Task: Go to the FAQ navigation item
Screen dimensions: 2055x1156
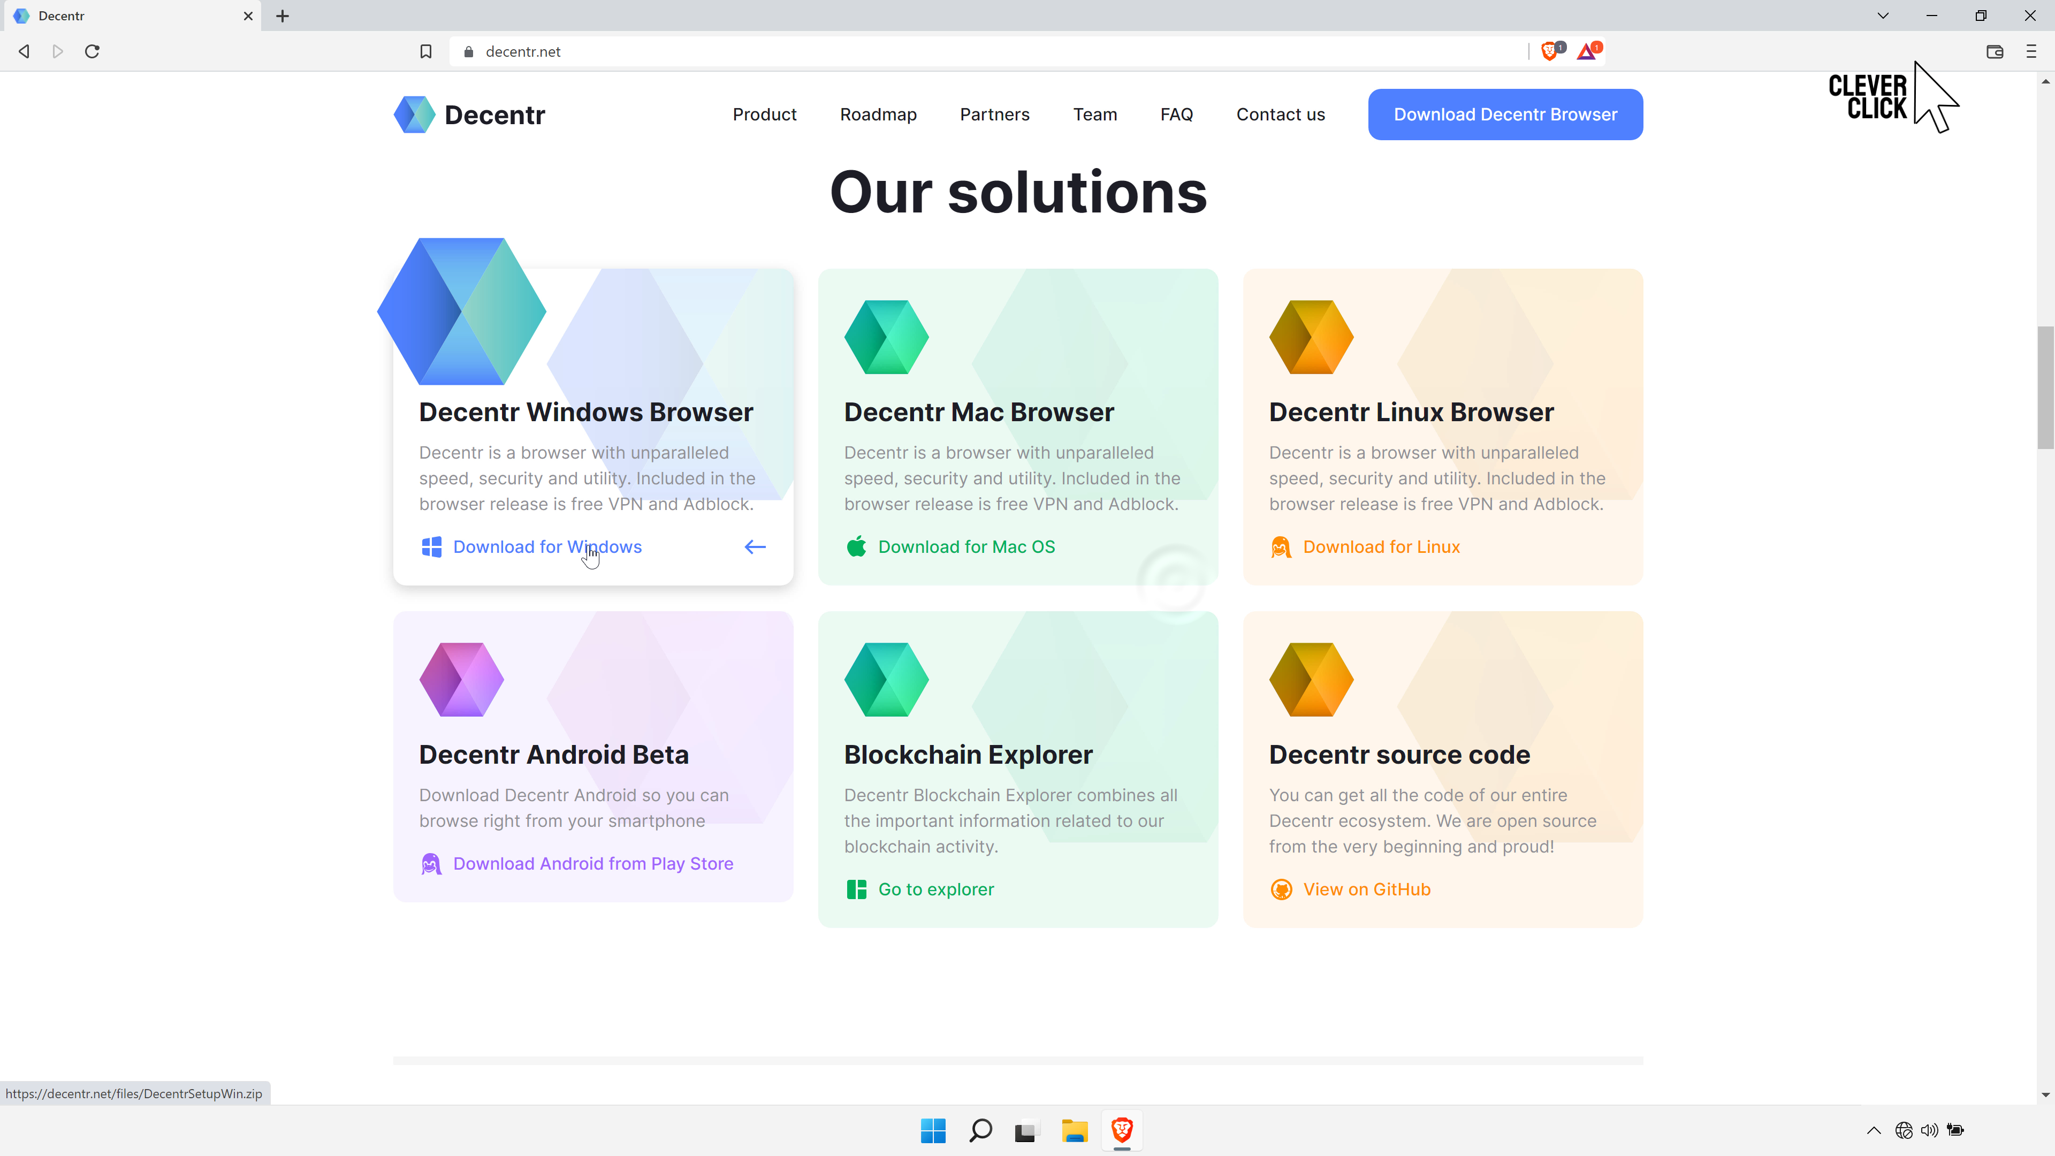Action: [1176, 114]
